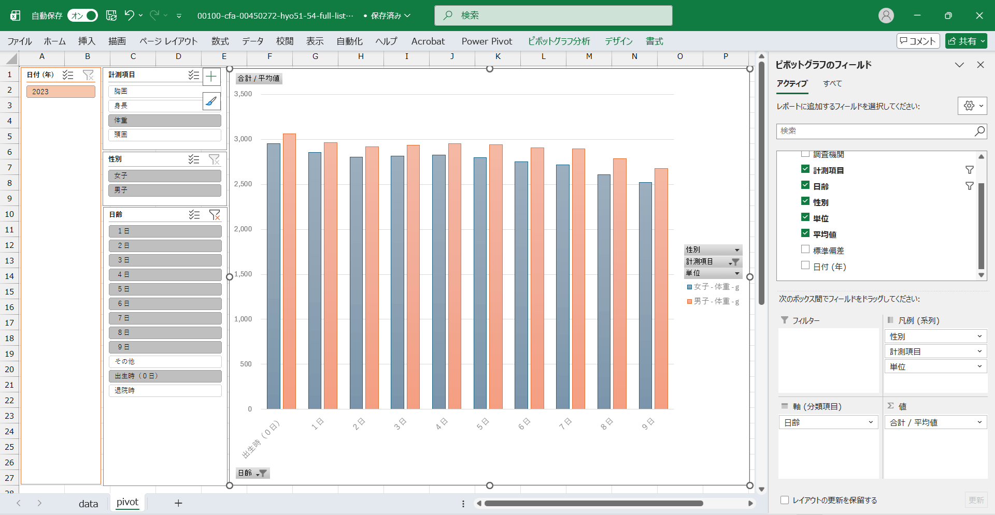Toggle the 自動保存 switch off

tap(83, 16)
